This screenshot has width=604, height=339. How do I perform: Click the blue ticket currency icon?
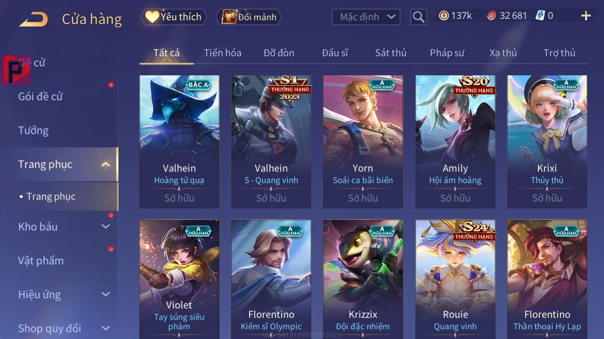pyautogui.click(x=540, y=16)
